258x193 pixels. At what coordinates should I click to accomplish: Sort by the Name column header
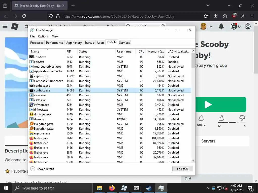pos(47,51)
